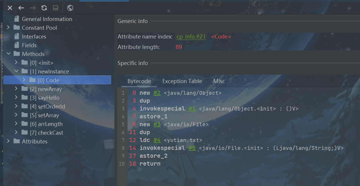The image size is (360, 186).
Task: Expand the Attributes tree node
Action: tap(8, 141)
